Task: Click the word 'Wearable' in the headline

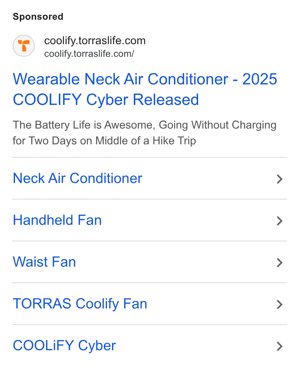Action: click(46, 79)
